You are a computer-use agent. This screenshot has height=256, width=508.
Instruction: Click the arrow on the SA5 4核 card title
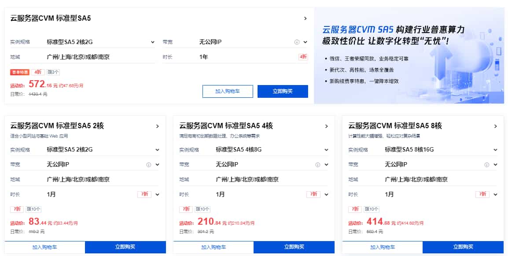pos(326,126)
